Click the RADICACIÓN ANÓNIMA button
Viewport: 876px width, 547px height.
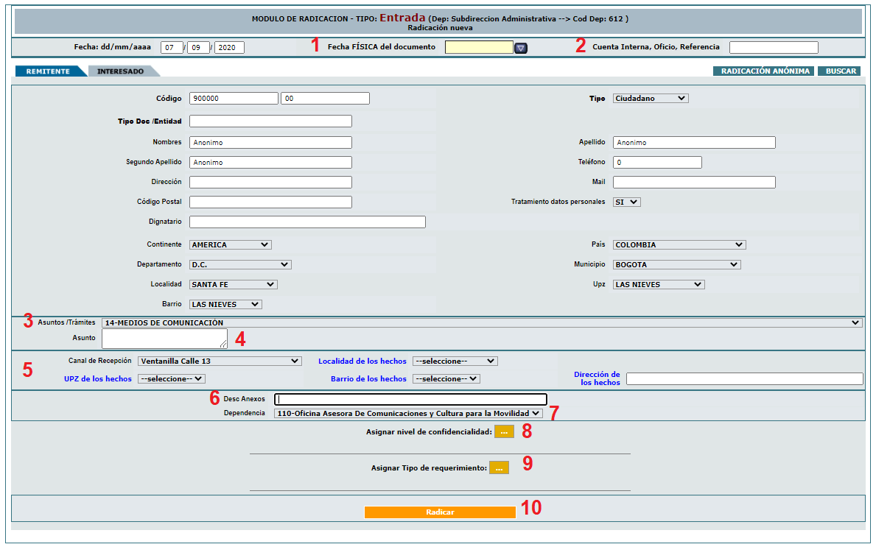click(764, 71)
